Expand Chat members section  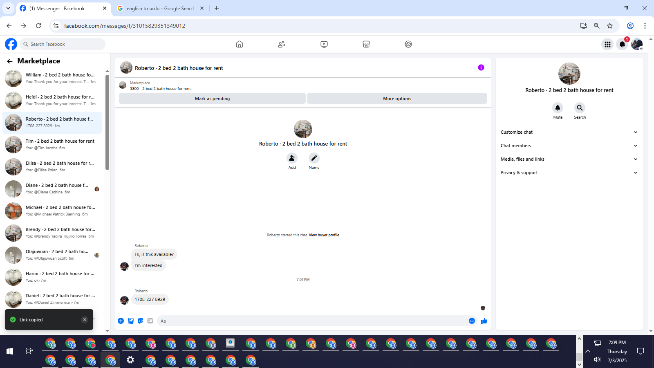click(569, 146)
